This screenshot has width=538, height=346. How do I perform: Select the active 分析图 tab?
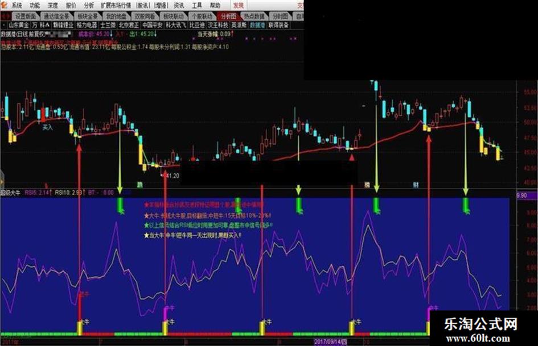point(228,16)
